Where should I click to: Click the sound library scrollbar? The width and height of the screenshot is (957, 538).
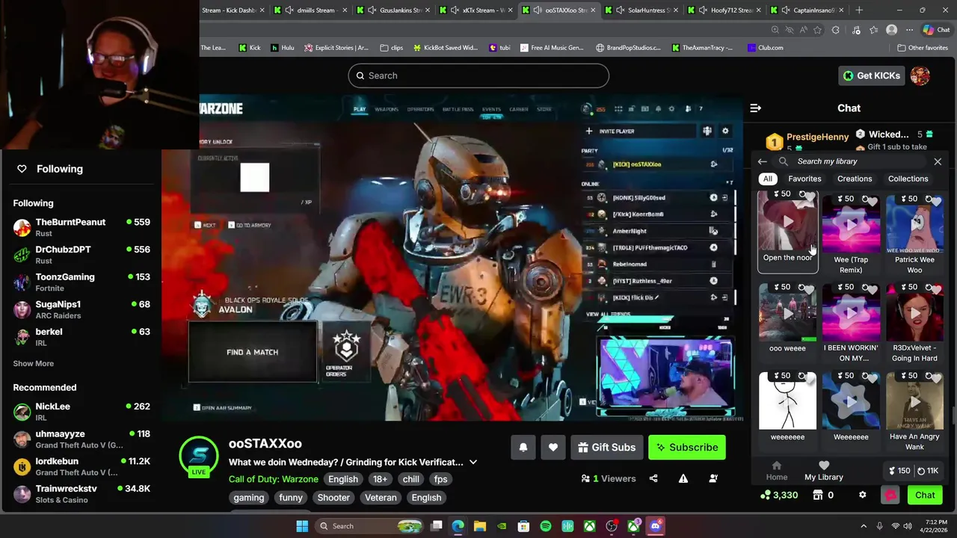[953, 417]
